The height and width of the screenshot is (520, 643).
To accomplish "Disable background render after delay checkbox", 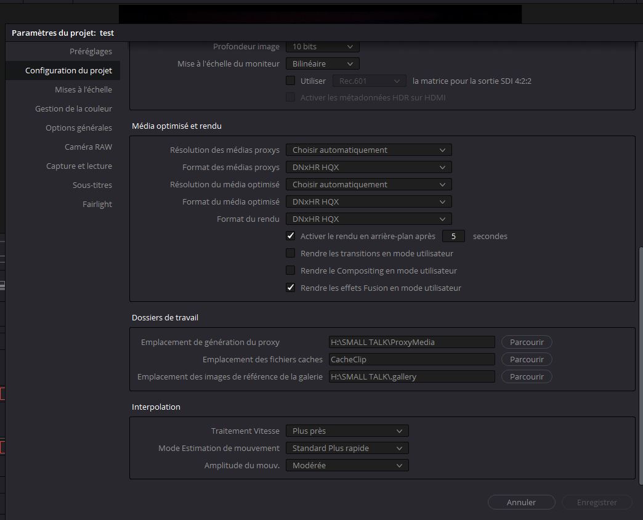I will click(291, 236).
